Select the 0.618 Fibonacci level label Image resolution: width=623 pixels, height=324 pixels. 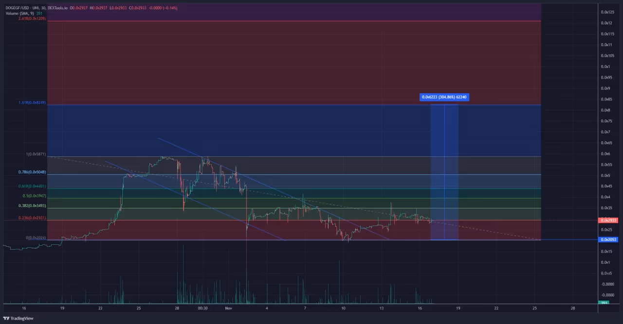tap(33, 186)
